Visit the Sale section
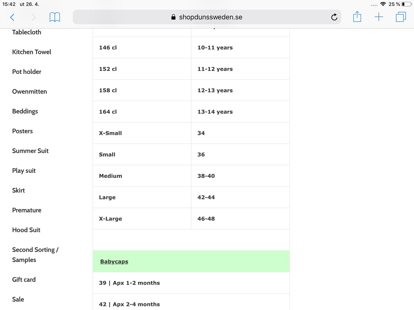 (x=18, y=299)
